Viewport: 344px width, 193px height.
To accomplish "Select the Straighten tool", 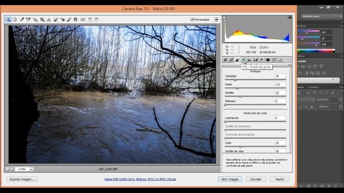I will [49, 19].
